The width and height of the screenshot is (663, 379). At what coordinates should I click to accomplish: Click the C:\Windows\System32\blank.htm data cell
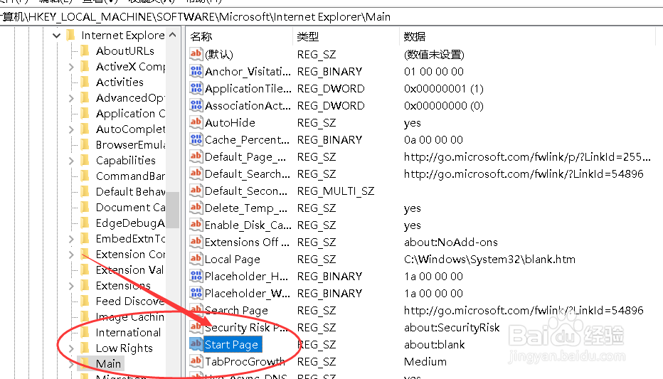click(x=489, y=259)
